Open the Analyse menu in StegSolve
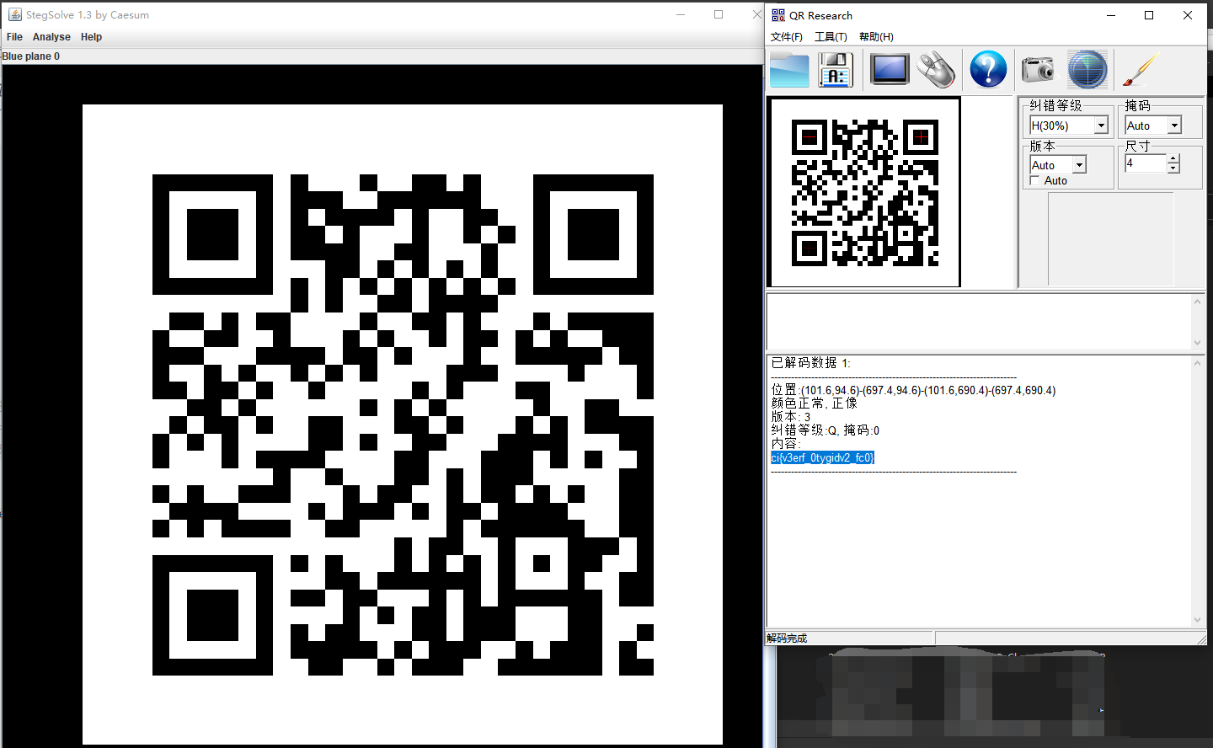This screenshot has height=748, width=1213. coord(51,36)
